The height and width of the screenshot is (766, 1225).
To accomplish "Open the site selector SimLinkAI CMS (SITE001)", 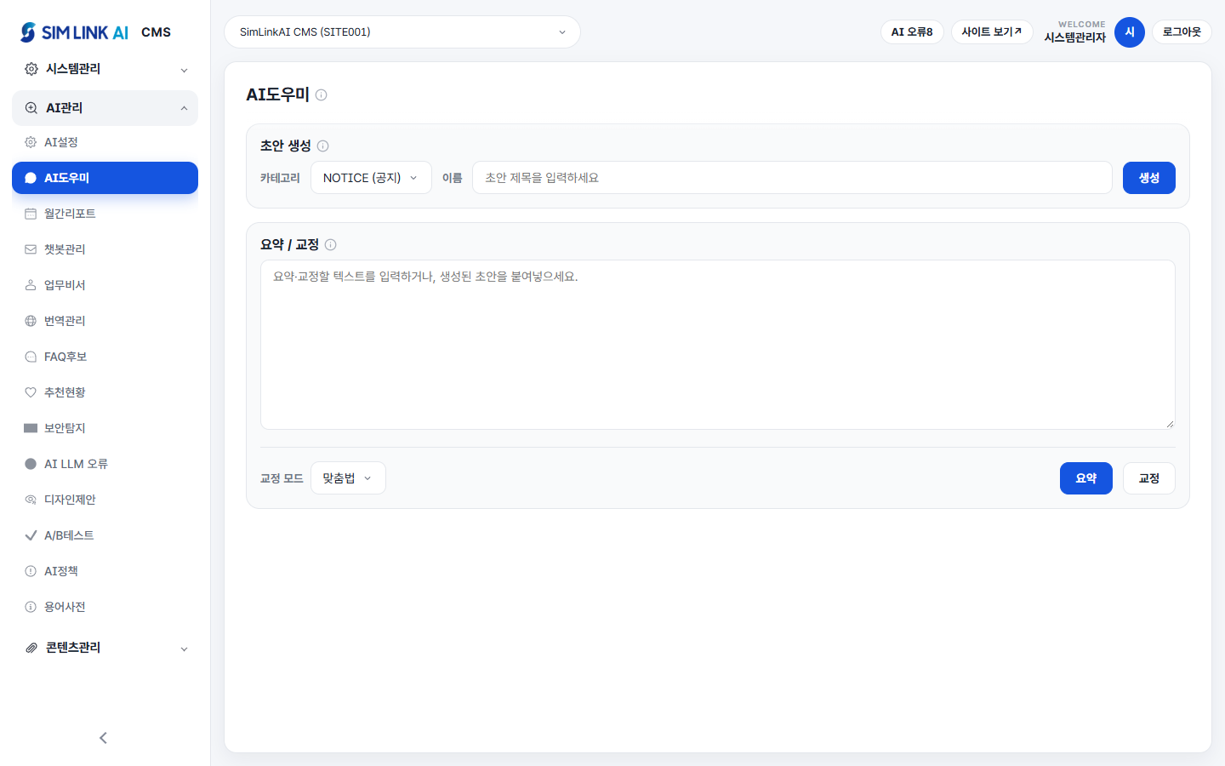I will point(402,32).
